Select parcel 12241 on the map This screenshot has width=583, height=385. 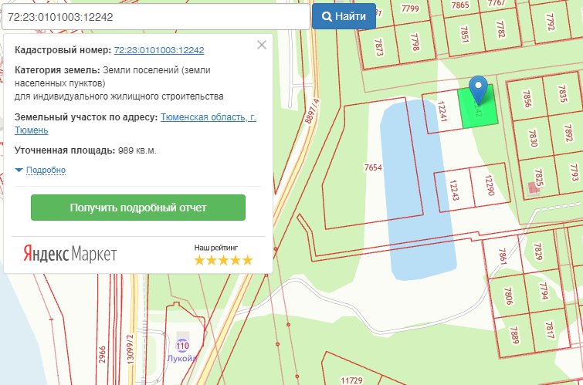(443, 113)
